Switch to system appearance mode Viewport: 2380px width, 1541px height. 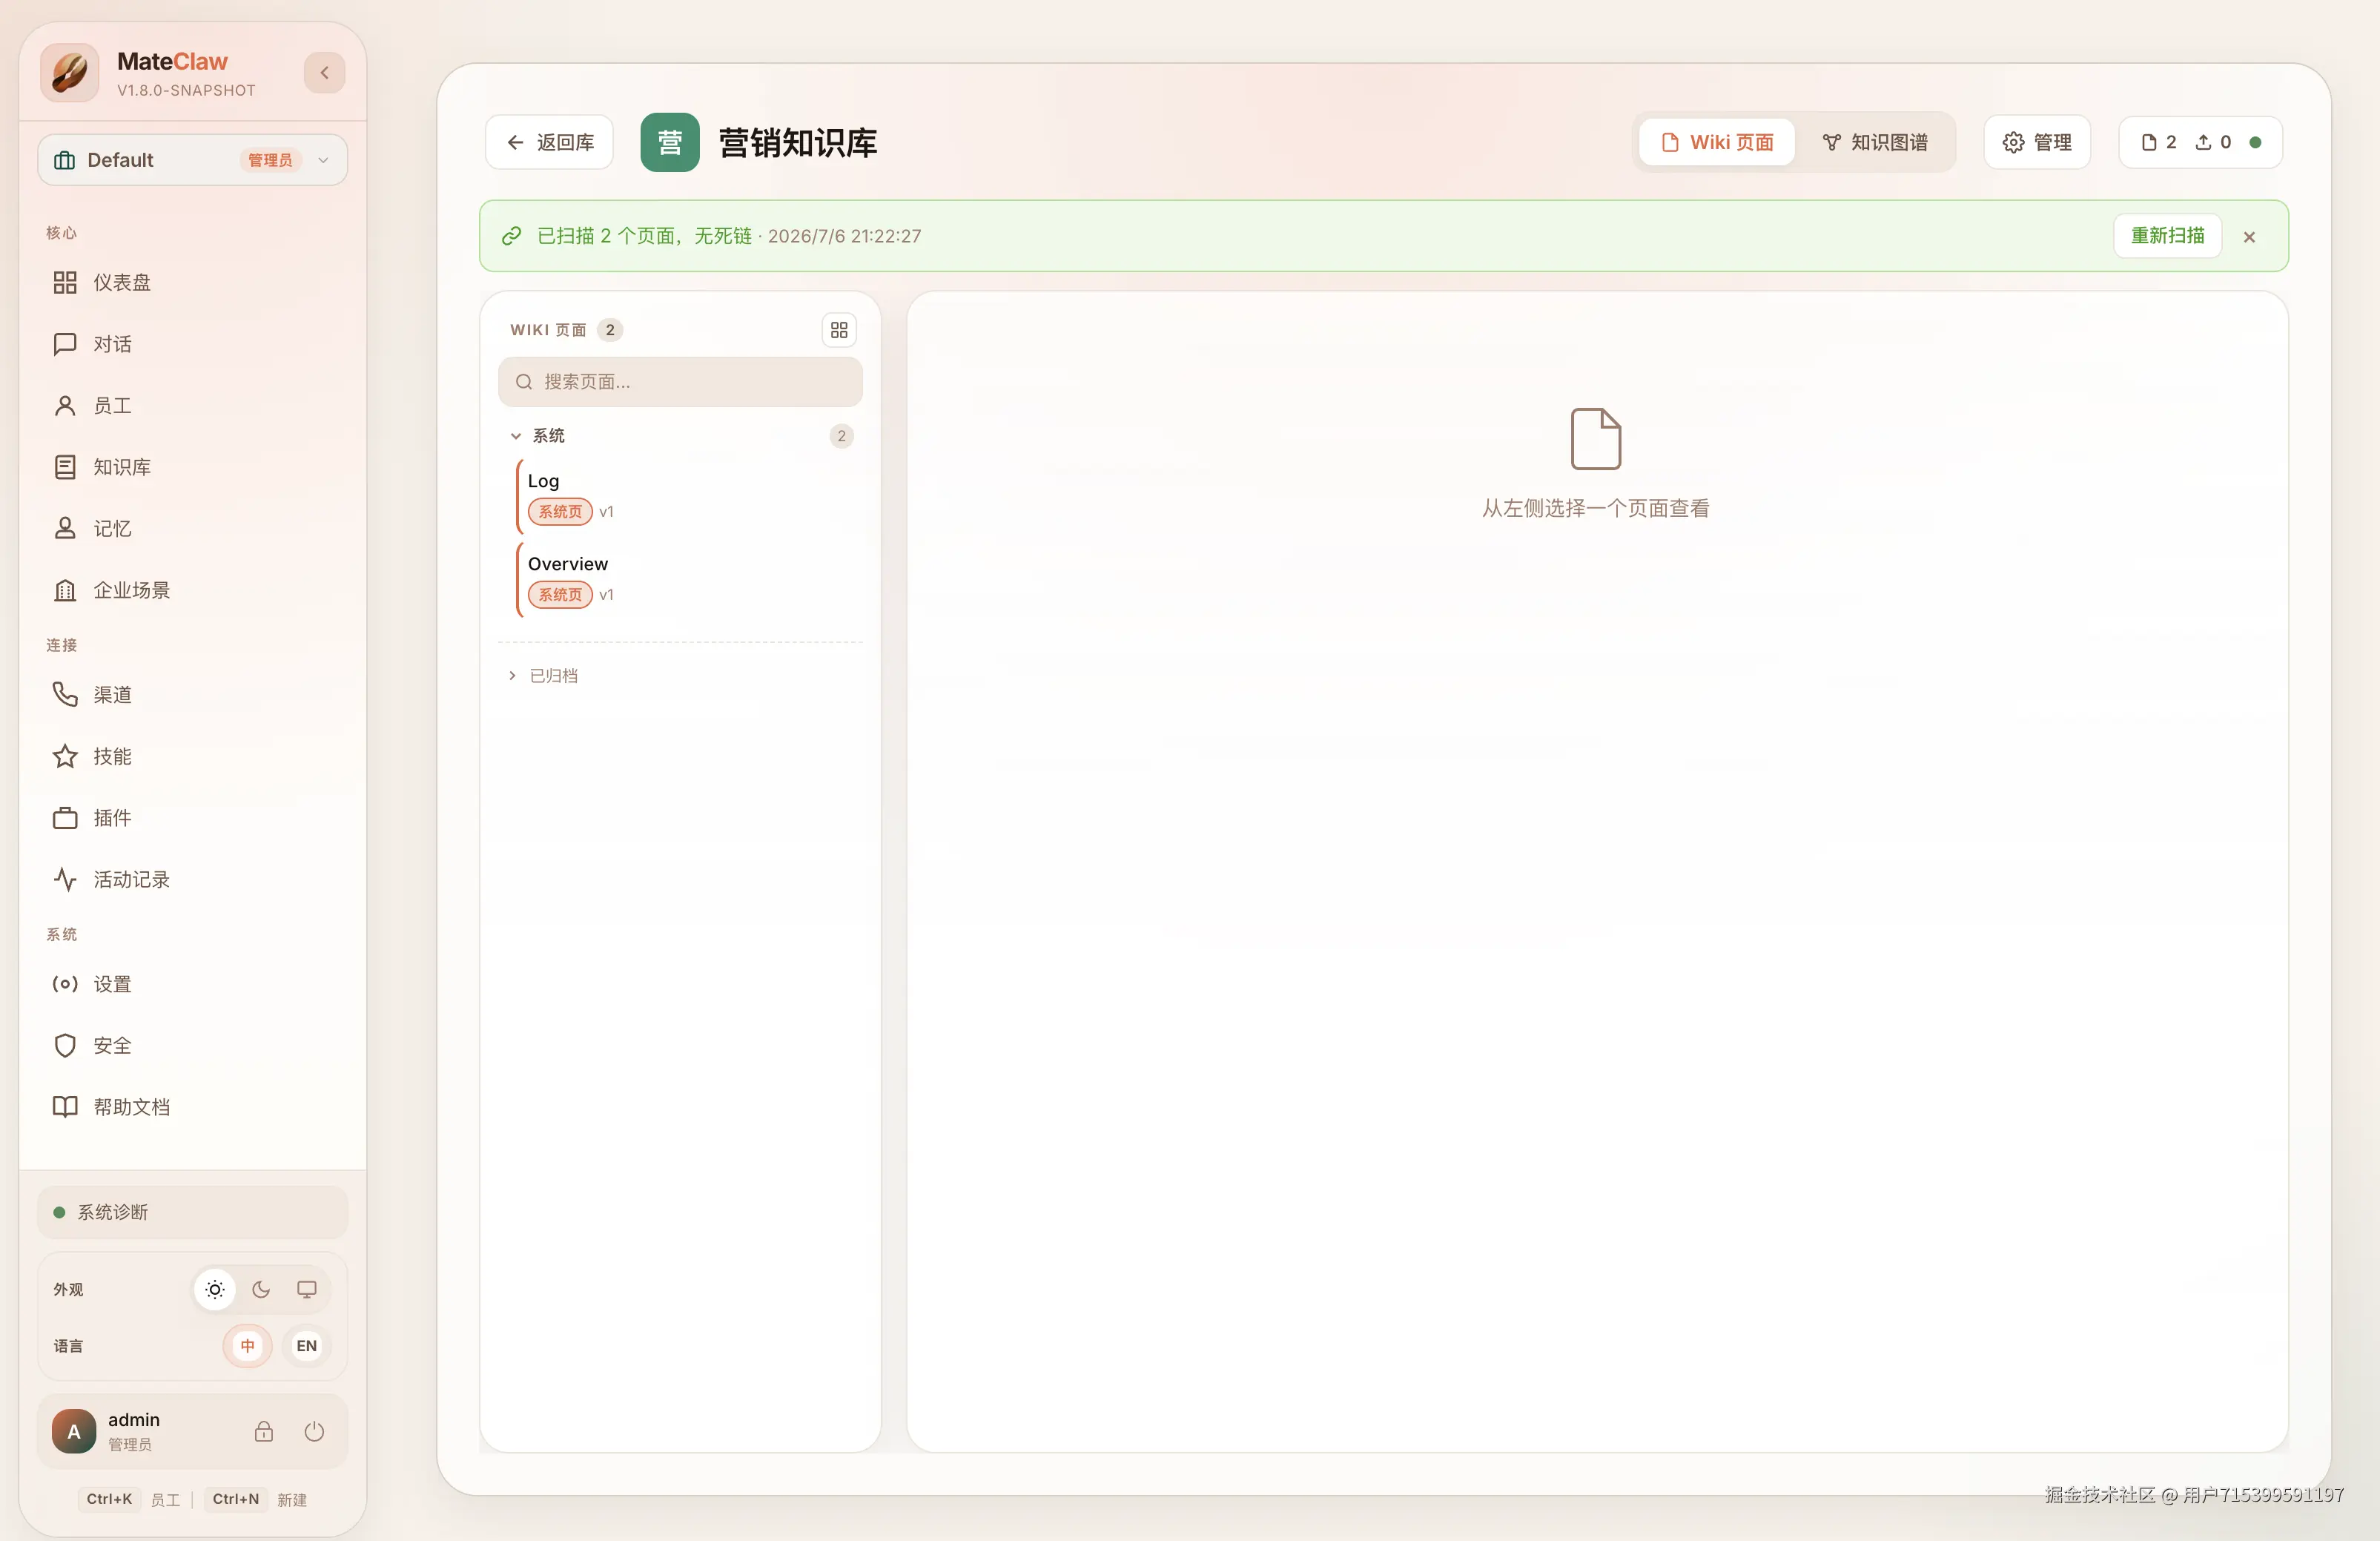pos(307,1290)
